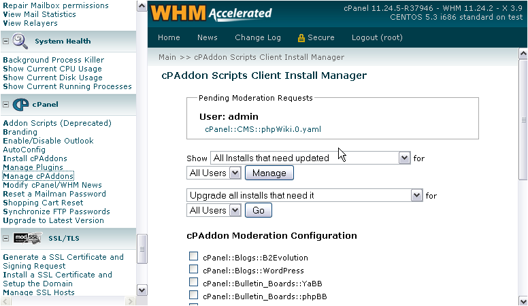The width and height of the screenshot is (528, 306).
Task: Open Addon Scripts (Deprecated)
Action: (x=57, y=123)
